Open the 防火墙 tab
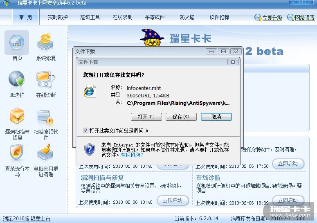This screenshot has width=317, height=223. pos(187,17)
